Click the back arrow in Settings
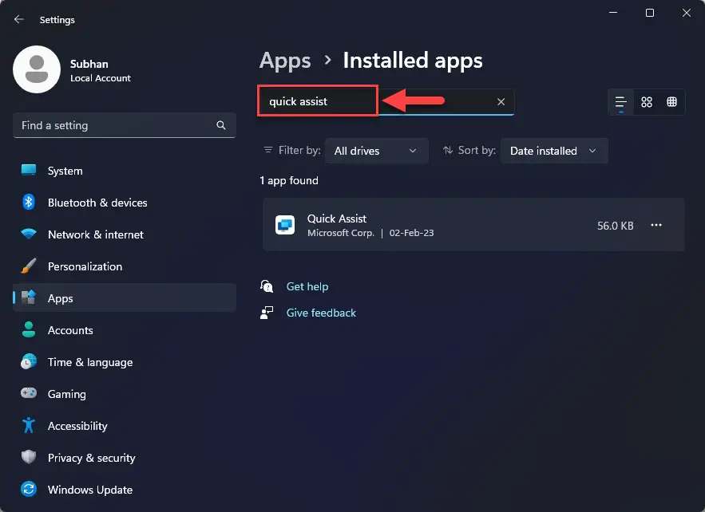The width and height of the screenshot is (705, 512). tap(19, 20)
